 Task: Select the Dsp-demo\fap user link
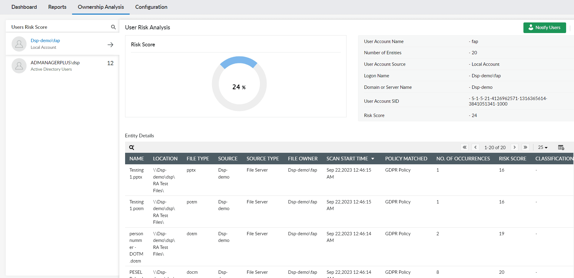point(45,41)
